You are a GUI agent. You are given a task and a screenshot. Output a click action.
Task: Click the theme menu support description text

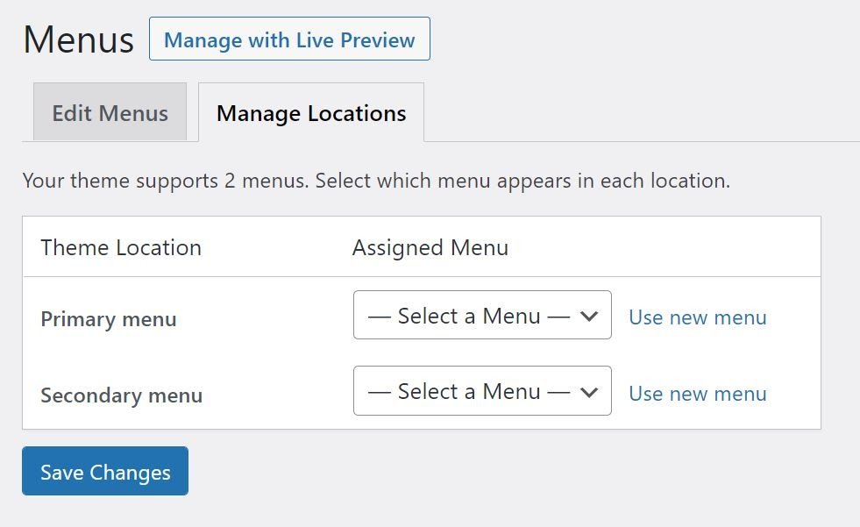pyautogui.click(x=377, y=181)
